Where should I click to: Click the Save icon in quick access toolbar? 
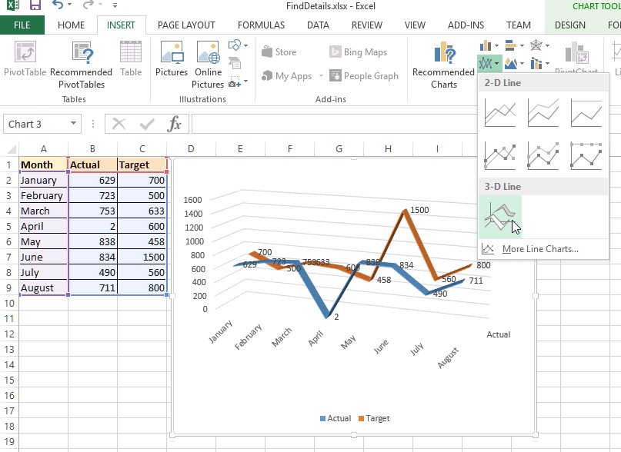click(x=35, y=5)
